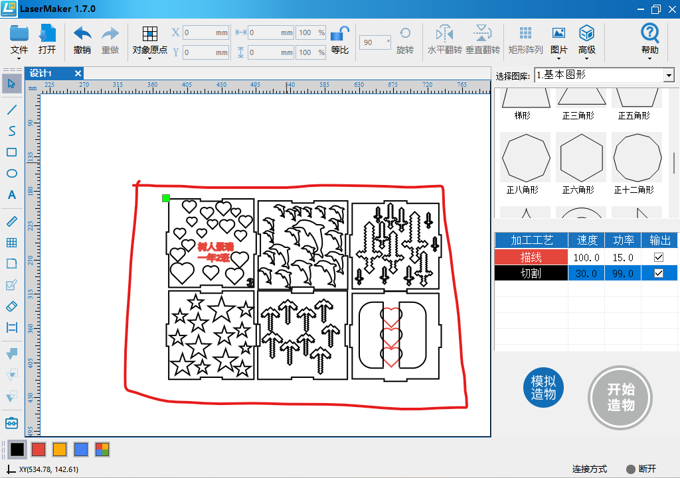Select the ellipse drawing tool

[11, 174]
